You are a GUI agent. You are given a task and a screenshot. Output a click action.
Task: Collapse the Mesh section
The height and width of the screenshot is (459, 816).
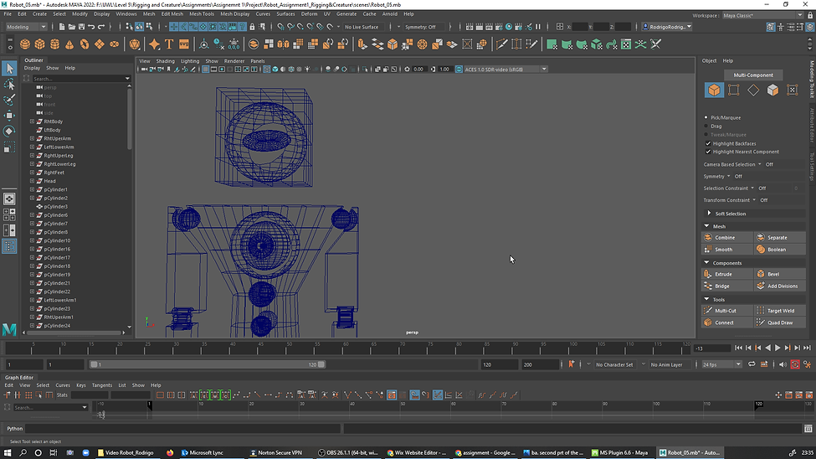click(x=706, y=226)
